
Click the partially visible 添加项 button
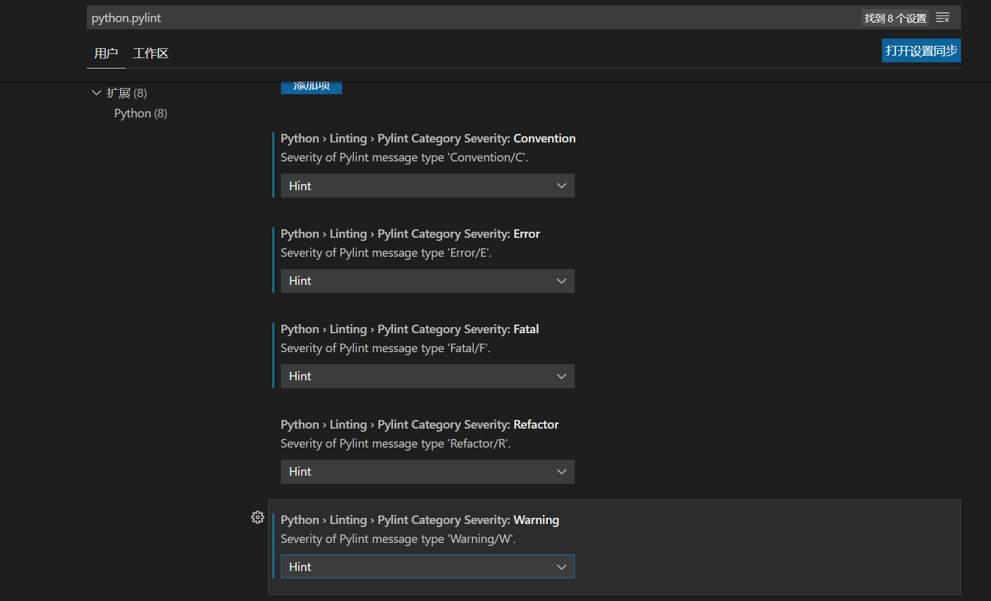coord(312,87)
